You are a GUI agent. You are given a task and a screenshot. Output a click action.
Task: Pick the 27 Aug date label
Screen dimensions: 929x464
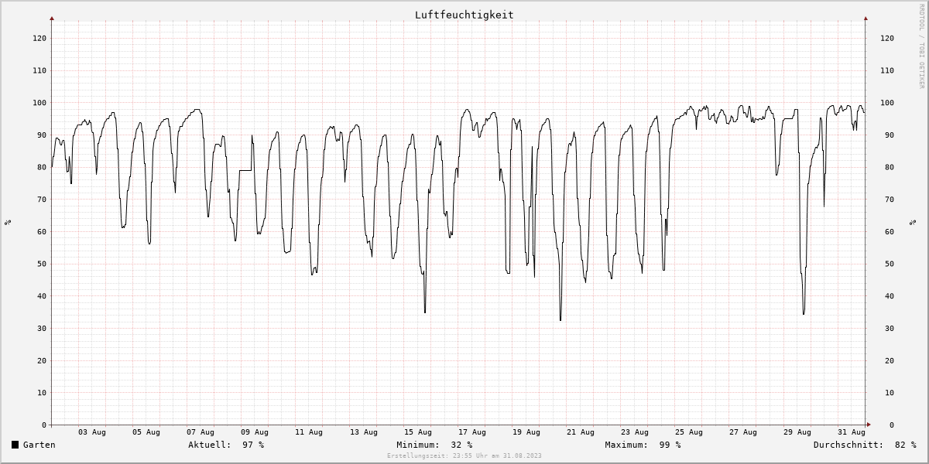[743, 432]
